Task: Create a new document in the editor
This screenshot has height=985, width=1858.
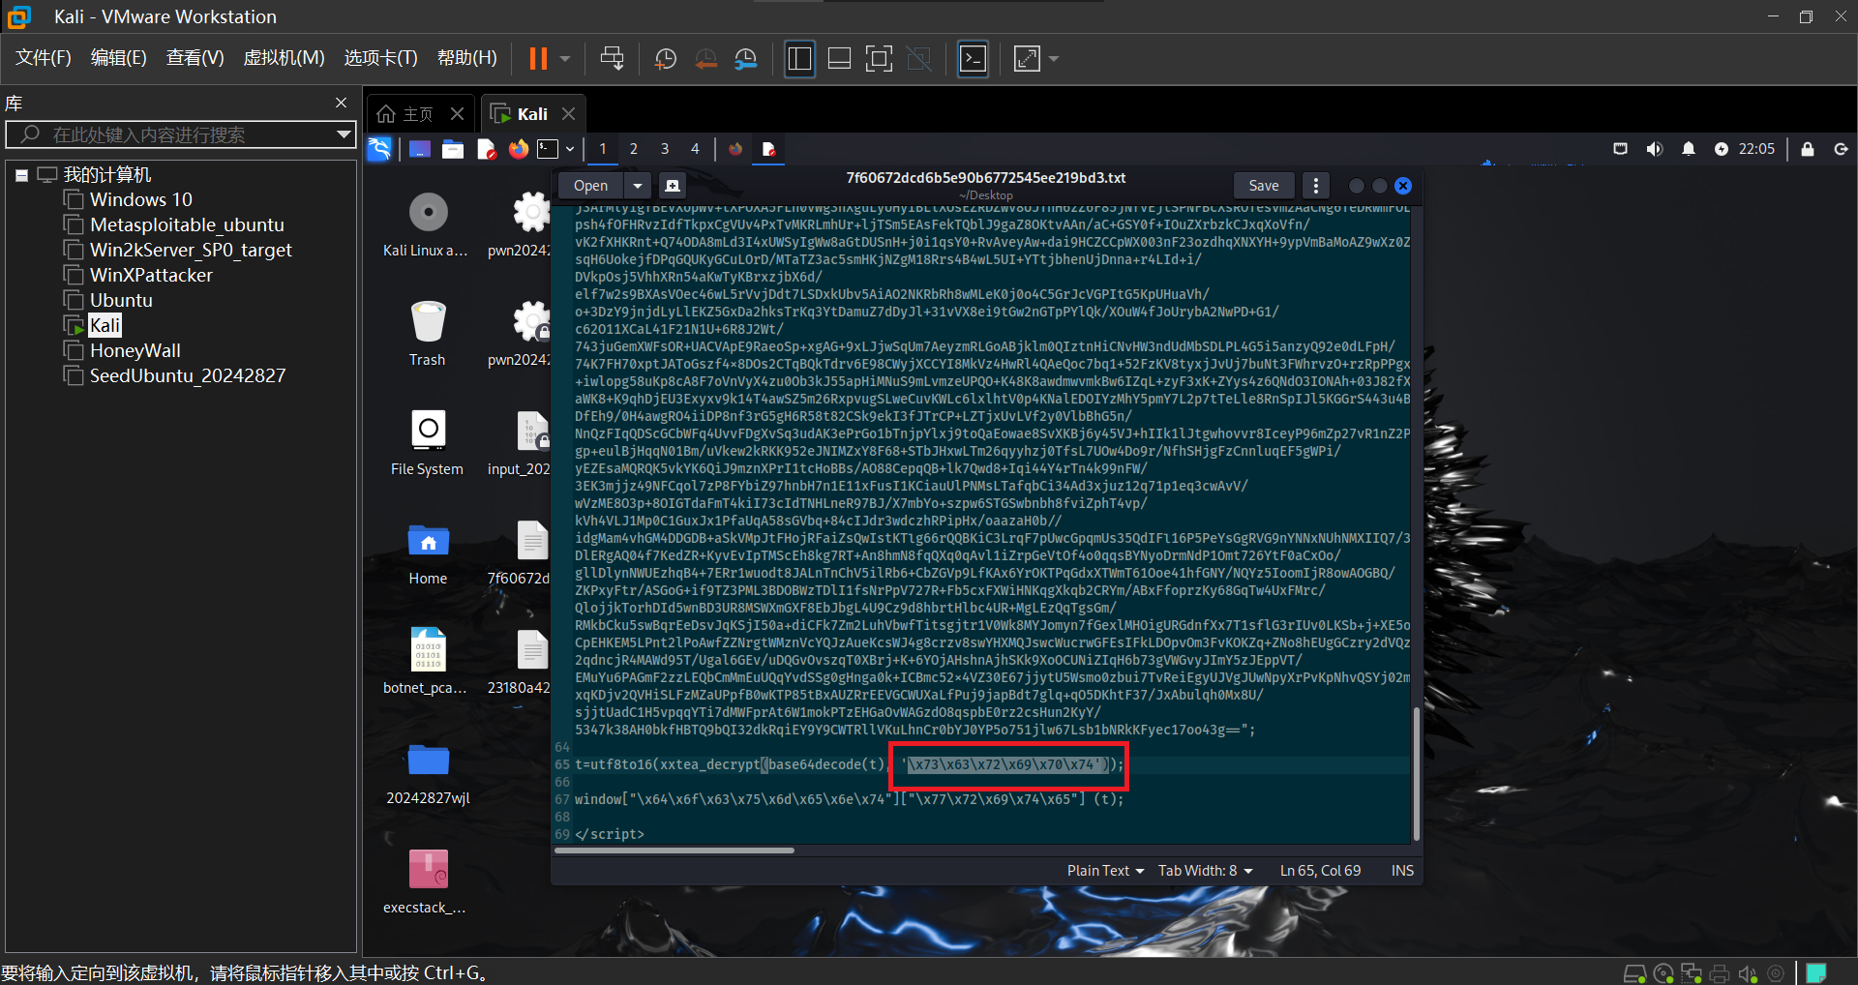Action: [x=673, y=186]
